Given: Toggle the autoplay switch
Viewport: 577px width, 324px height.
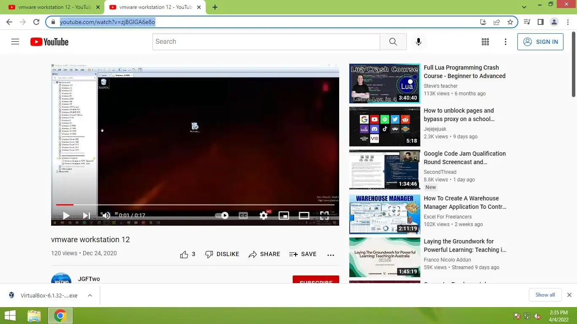Looking at the screenshot, I should pyautogui.click(x=222, y=216).
